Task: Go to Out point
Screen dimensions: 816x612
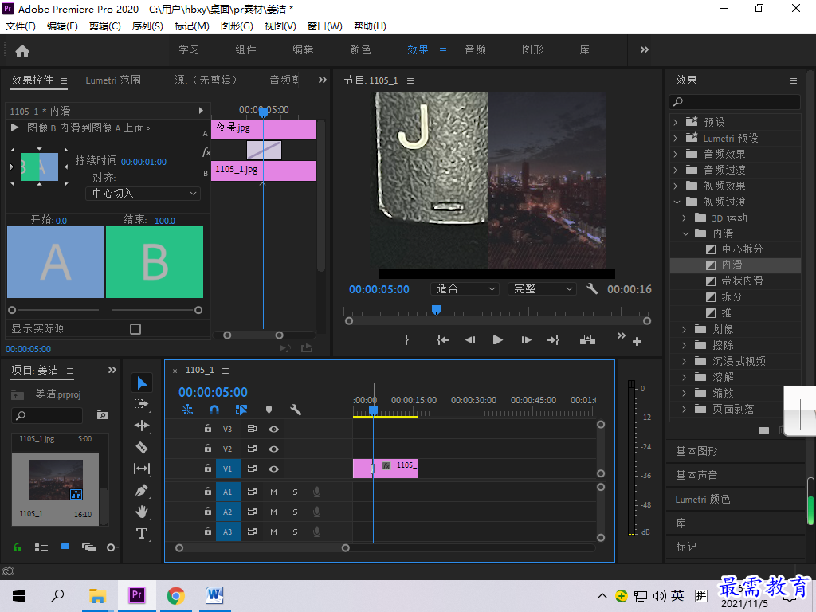Action: coord(553,340)
